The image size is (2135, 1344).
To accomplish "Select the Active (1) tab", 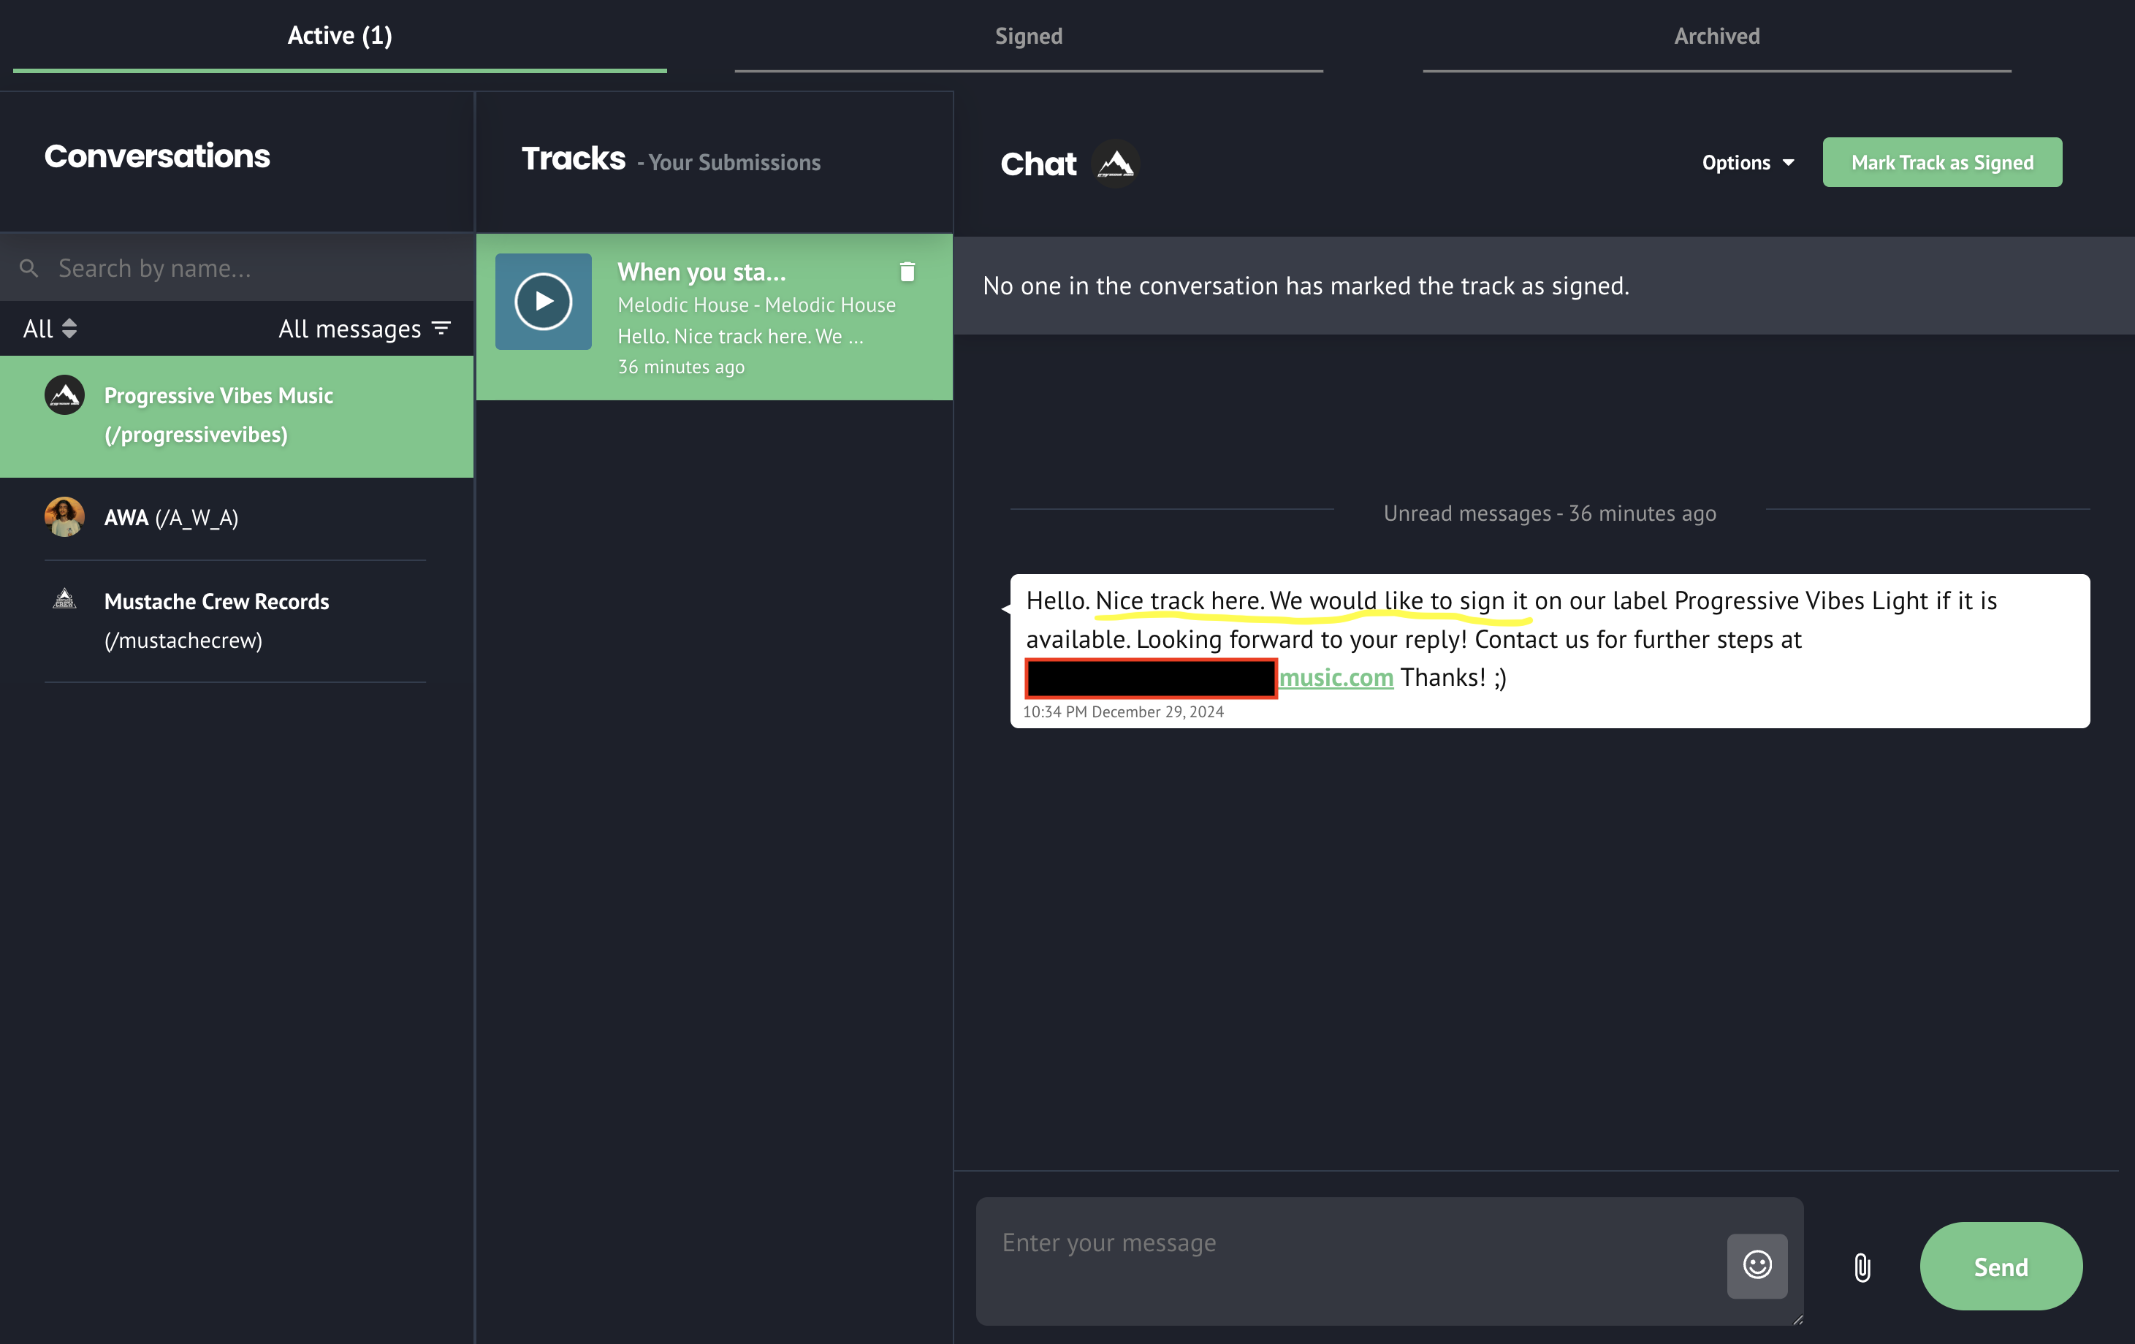I will [340, 37].
